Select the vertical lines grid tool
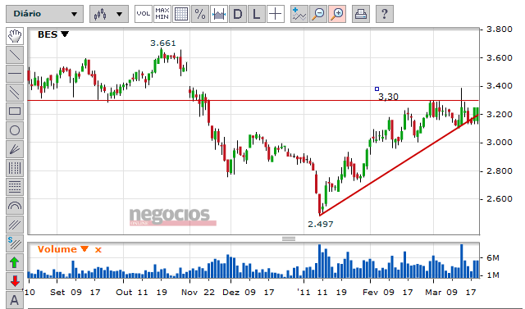525x309 pixels. [x=15, y=168]
